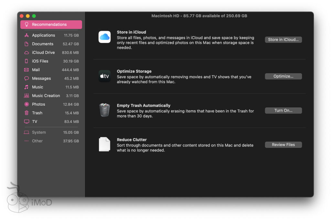Show iOS Files storage details
Image resolution: width=331 pixels, height=220 pixels.
(40, 61)
